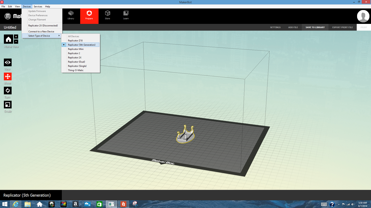371x208 pixels.
Task: Expand the Select Type of Device submenu
Action: (x=39, y=36)
